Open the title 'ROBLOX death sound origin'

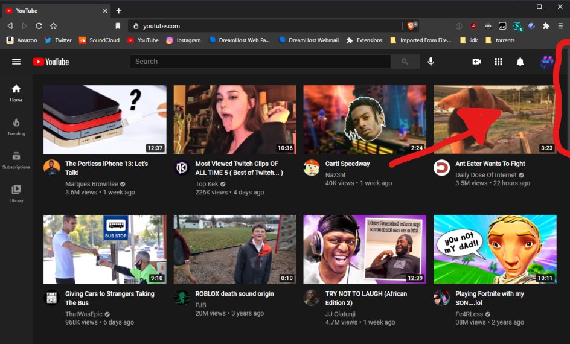[234, 294]
